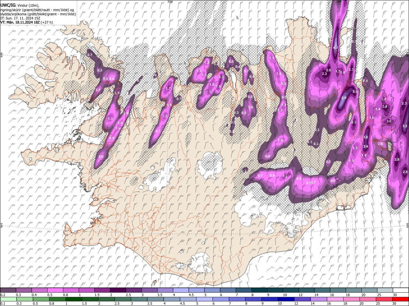Click the '3.0' precipitation value on the map
Viewport: 409px width, 306px height.
click(389, 121)
